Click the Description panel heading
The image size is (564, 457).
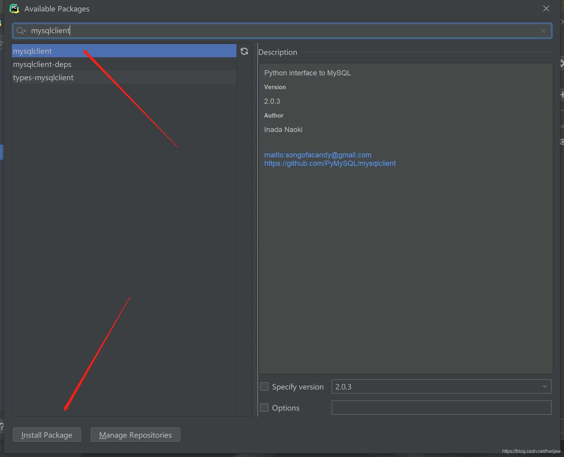point(277,52)
